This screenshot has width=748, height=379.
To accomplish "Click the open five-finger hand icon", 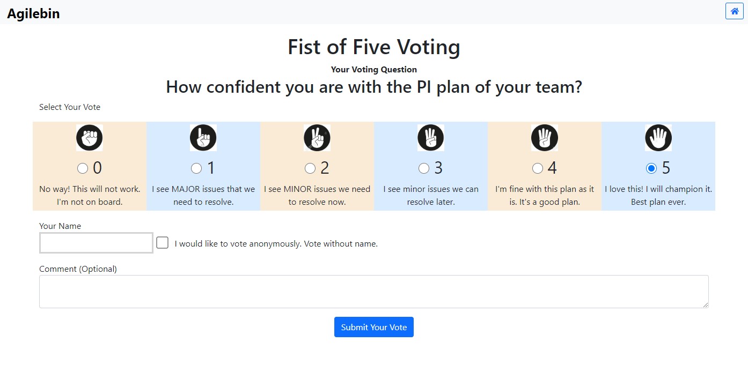I will point(658,138).
